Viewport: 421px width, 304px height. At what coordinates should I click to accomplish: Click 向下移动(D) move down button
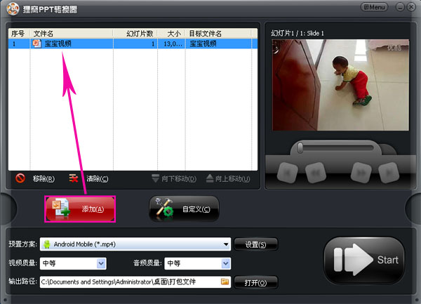tap(174, 178)
